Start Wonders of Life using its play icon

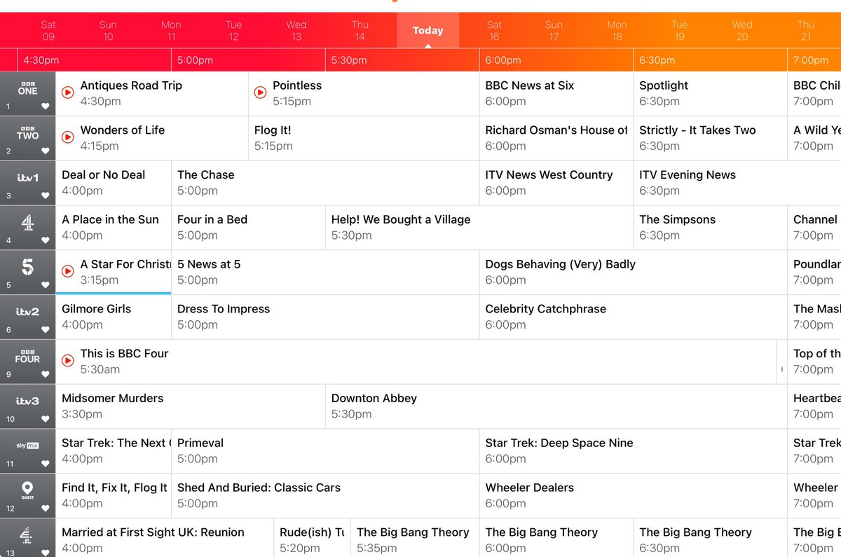coord(68,137)
